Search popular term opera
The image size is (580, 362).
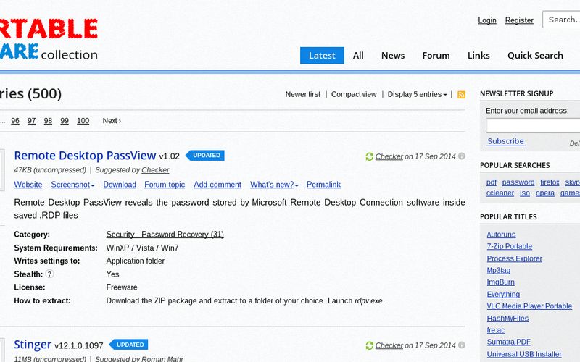545,193
